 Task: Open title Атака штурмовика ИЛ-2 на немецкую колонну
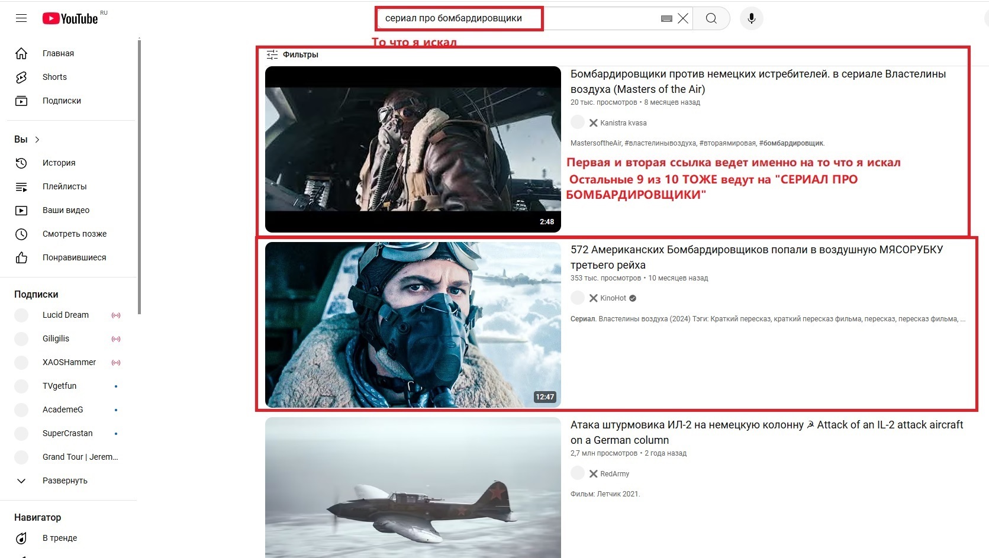click(767, 433)
